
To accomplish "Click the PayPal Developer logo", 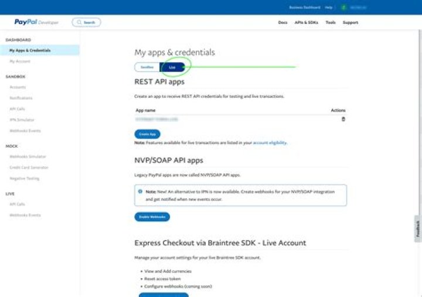I will [x=36, y=22].
